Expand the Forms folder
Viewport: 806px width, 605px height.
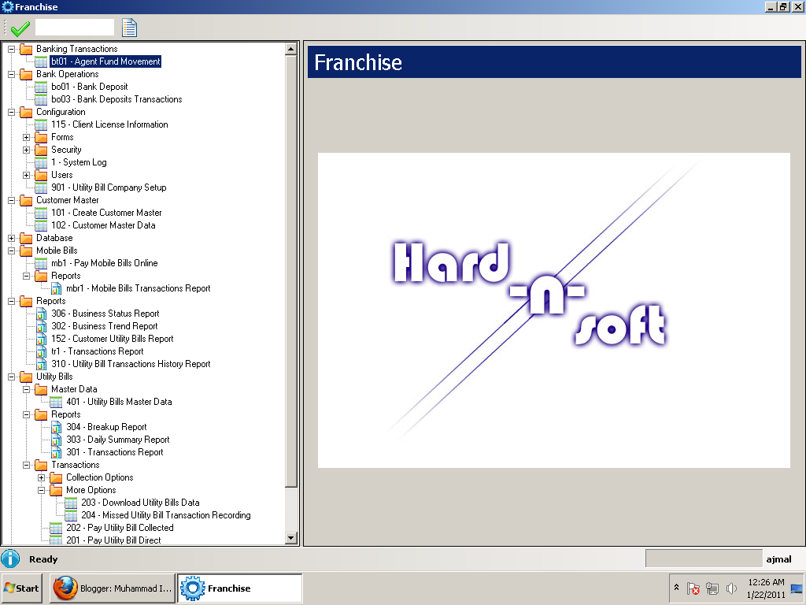point(26,137)
